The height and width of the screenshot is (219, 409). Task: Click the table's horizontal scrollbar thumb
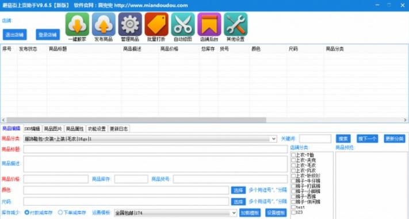tap(136, 120)
